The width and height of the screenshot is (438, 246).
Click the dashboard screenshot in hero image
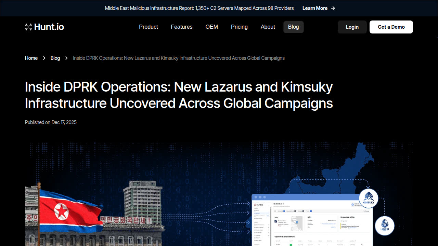click(312, 220)
